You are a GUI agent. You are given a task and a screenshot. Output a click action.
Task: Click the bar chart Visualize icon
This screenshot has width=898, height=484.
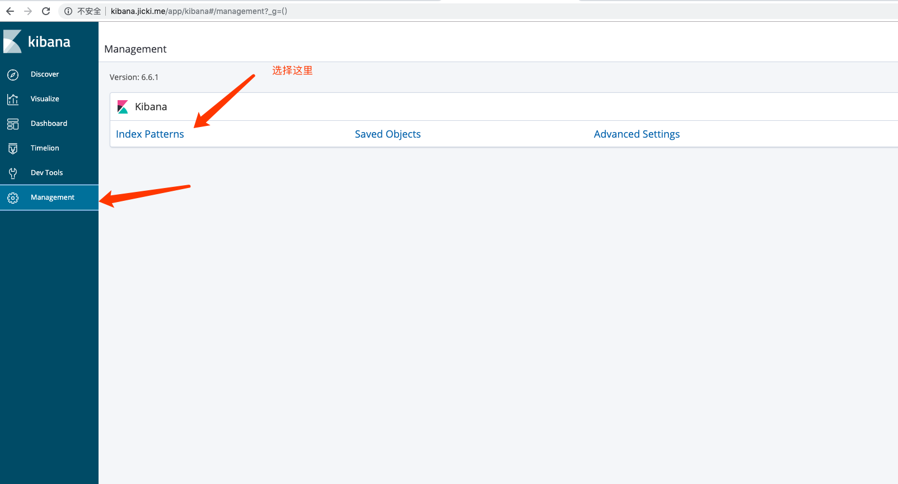point(13,99)
